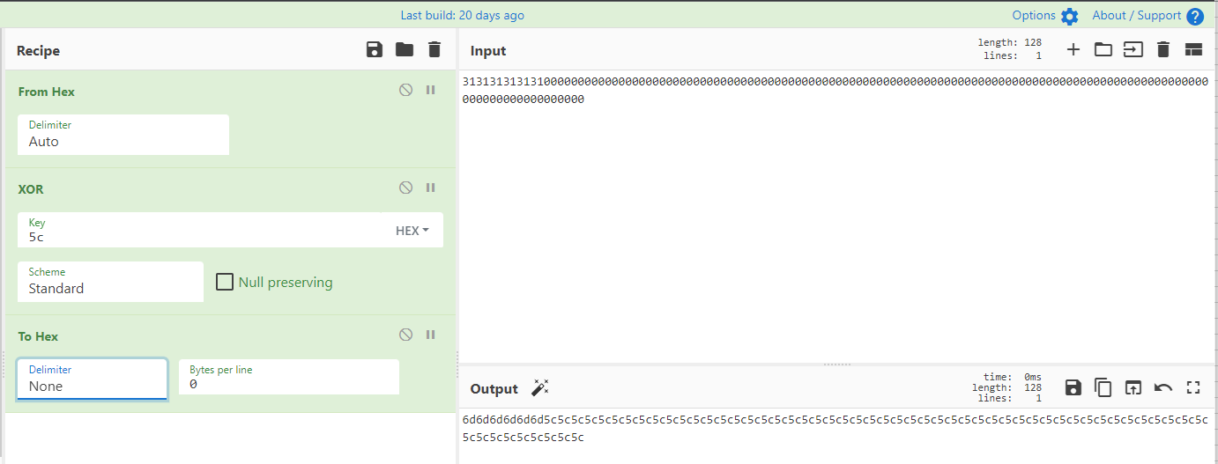Set a breakpoint on the XOR operation
The width and height of the screenshot is (1218, 464).
coord(431,188)
